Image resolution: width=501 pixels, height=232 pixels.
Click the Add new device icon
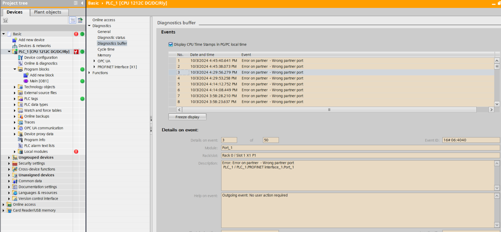[15, 40]
